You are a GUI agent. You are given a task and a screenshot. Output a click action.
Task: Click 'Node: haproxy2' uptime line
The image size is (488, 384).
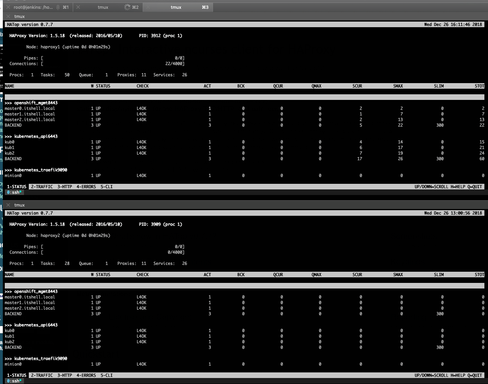coord(68,235)
